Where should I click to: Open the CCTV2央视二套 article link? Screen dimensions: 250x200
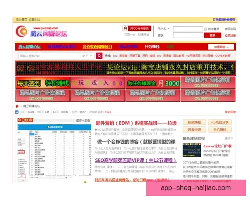pos(201,162)
